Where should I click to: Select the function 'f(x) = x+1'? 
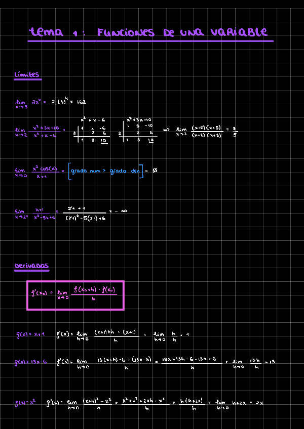(x=30, y=334)
